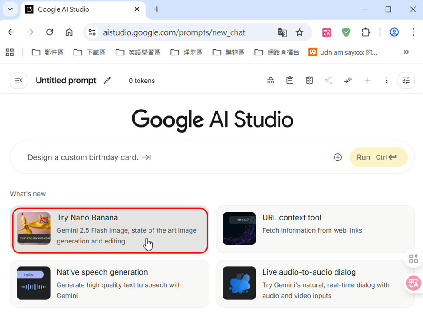Click the forward navigation arrow
423x316 pixels.
30,32
